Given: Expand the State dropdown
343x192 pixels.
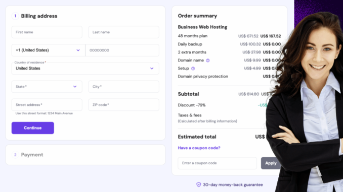Looking at the screenshot, I should 47,87.
